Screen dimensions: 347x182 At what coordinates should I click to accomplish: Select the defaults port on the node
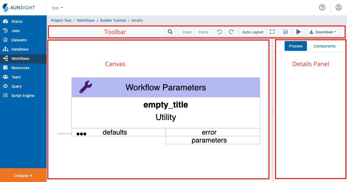coord(114,132)
